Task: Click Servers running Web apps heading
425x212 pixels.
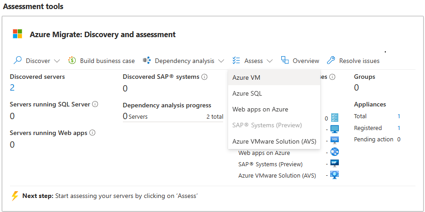Action: tap(49, 133)
